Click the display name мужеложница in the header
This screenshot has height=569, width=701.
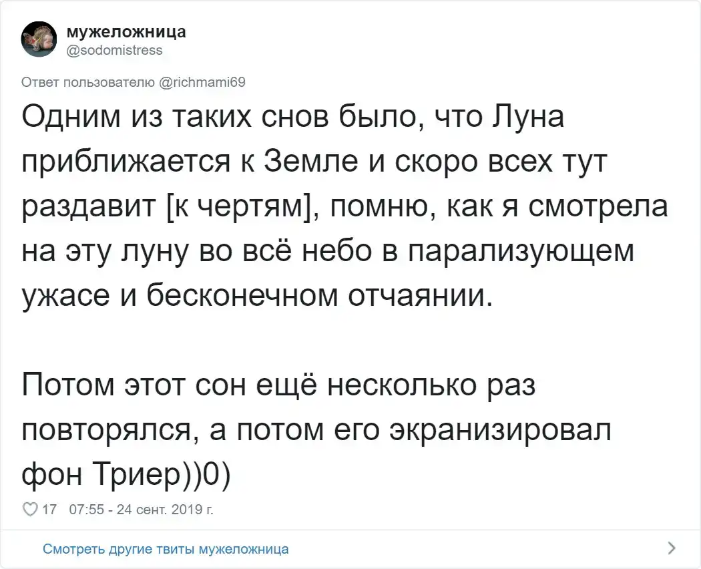tap(126, 32)
